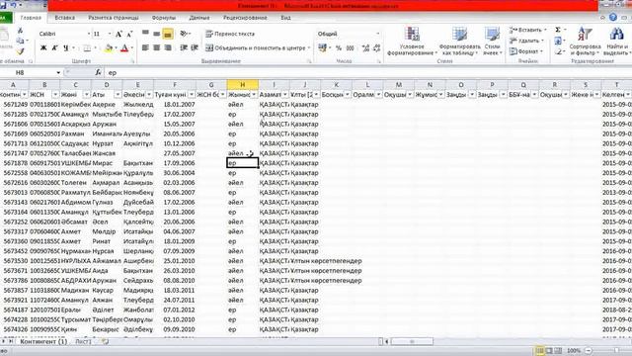Open Условное форматирование menu
This screenshot has height=356, width=632.
click(413, 42)
